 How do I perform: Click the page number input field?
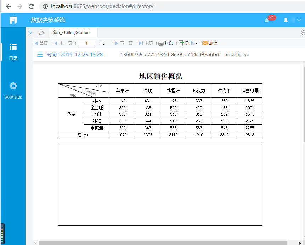click(86, 43)
